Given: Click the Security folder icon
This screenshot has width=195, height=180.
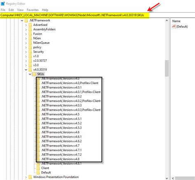Looking at the screenshot, I should point(30,52).
